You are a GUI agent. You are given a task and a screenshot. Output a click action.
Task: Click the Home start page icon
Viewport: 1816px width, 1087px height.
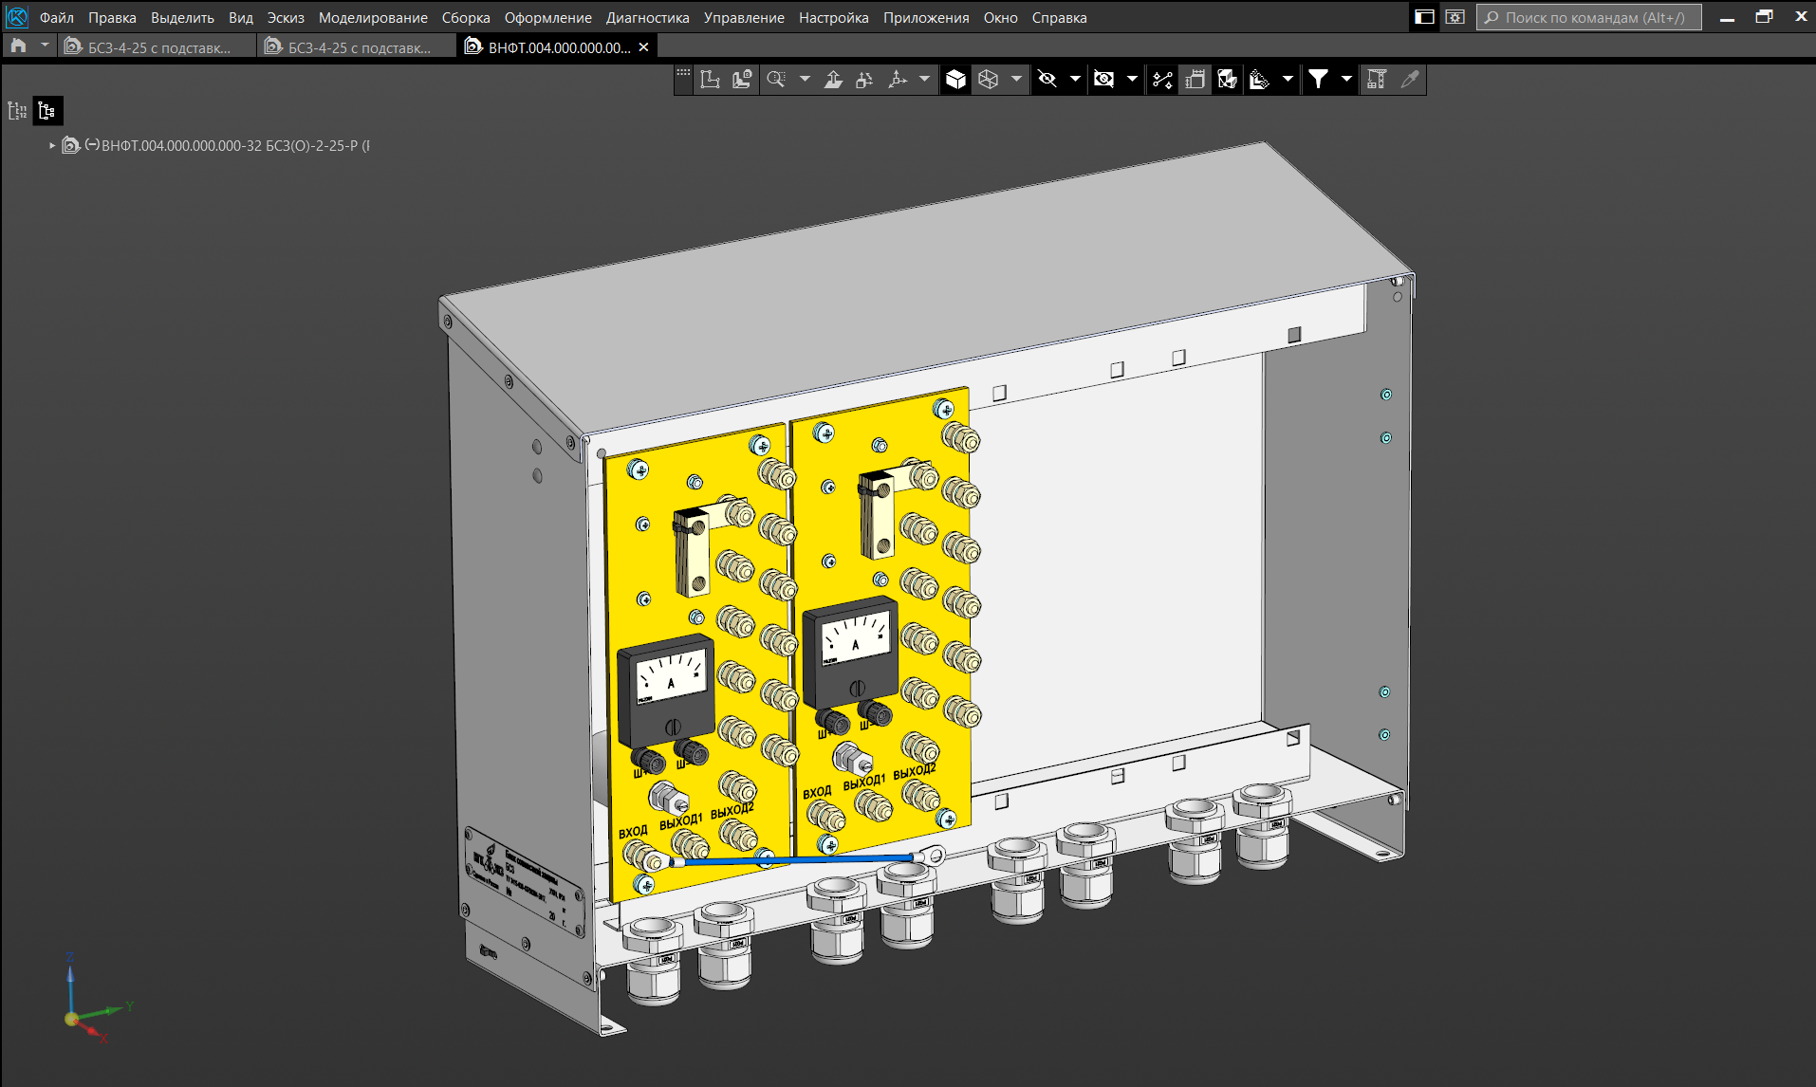18,46
